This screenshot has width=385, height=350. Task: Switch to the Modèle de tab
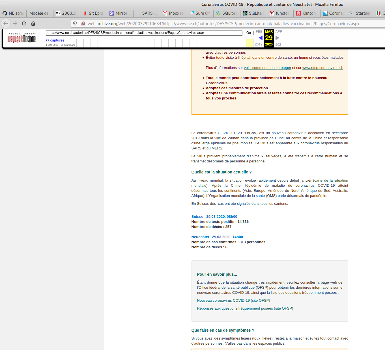point(40,13)
